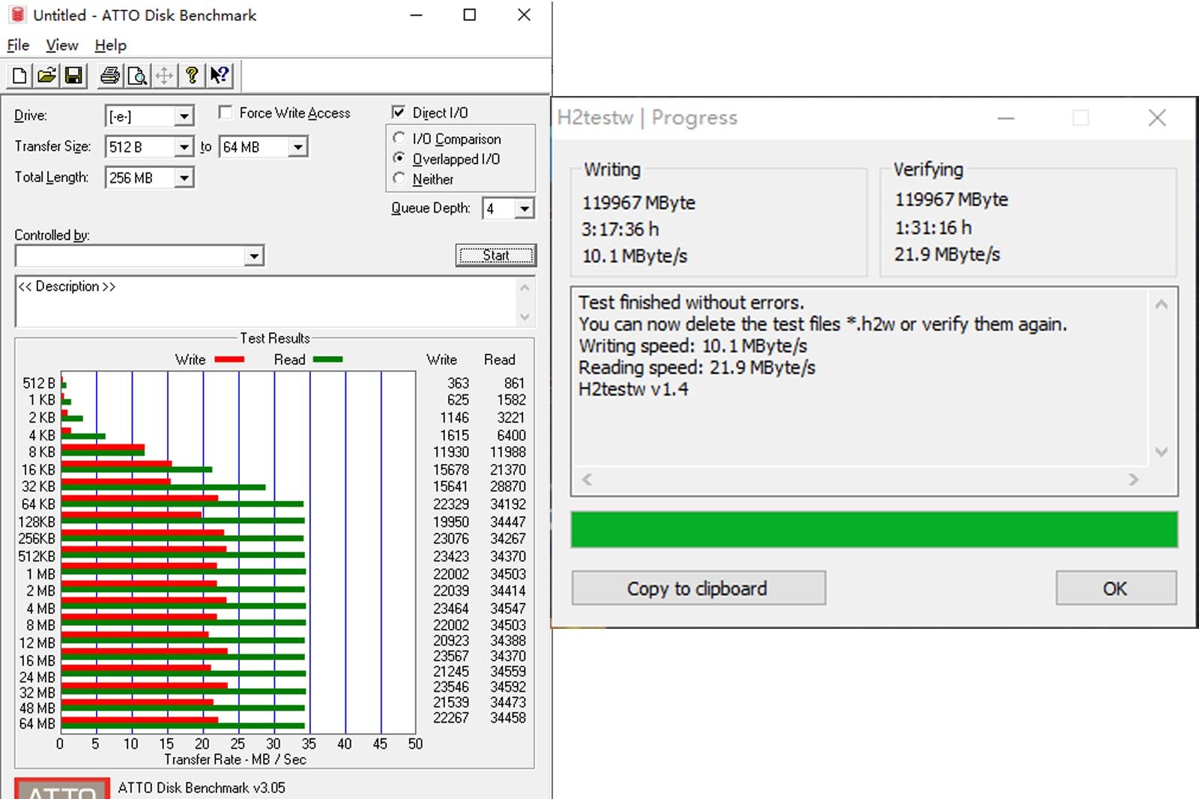This screenshot has width=1199, height=799.
Task: Print results with the printer icon
Action: click(x=110, y=75)
